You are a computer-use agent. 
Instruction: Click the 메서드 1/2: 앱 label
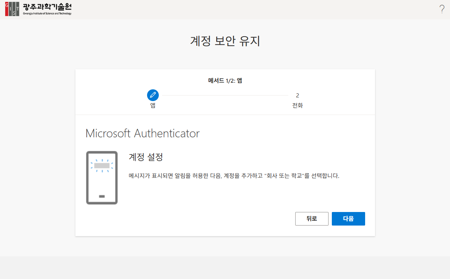[x=225, y=81]
